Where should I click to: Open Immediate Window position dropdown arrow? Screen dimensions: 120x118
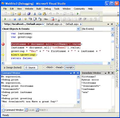[x=105, y=73]
